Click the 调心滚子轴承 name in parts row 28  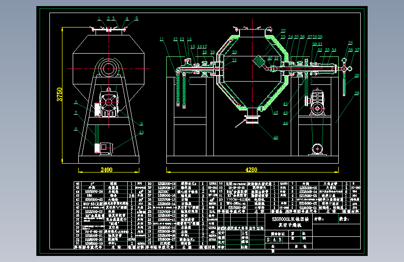tap(187, 192)
